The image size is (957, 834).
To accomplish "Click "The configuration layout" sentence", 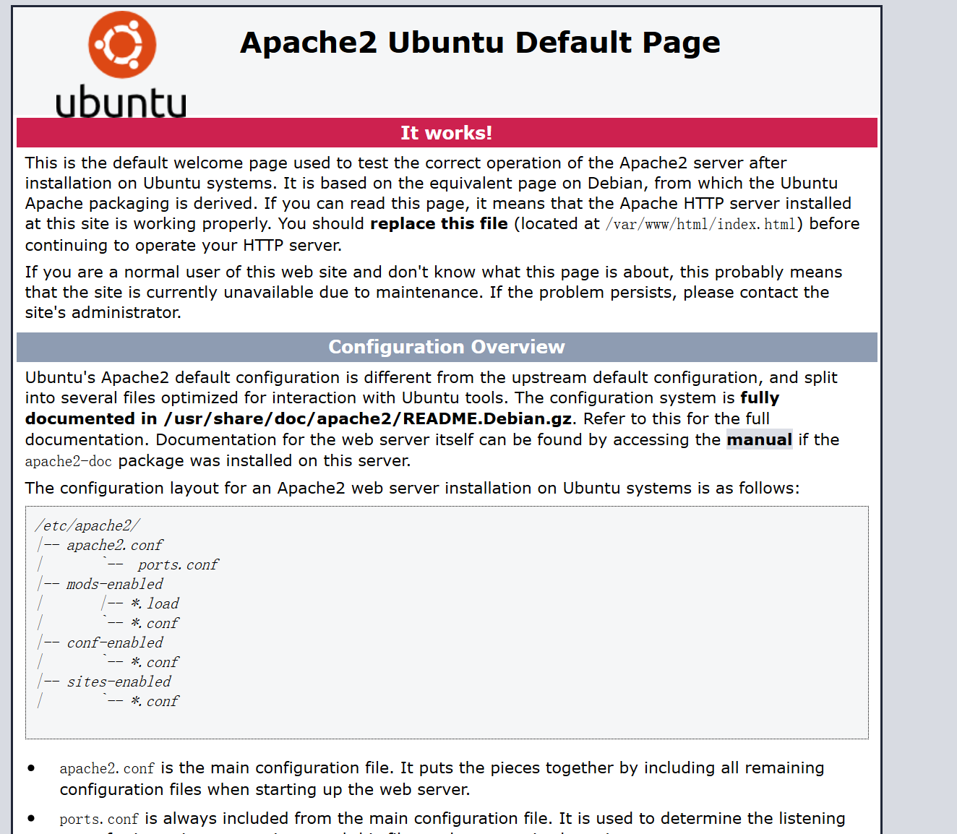I will pyautogui.click(x=412, y=489).
